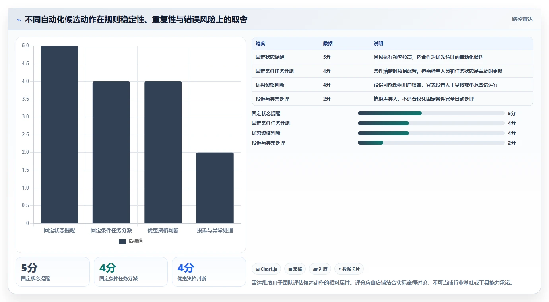Click the 说明 table column header
The width and height of the screenshot is (549, 302).
pyautogui.click(x=378, y=44)
